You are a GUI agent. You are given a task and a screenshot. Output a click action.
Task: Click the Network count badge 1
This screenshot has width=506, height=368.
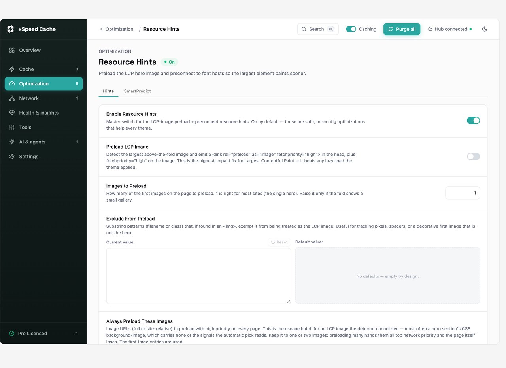77,98
